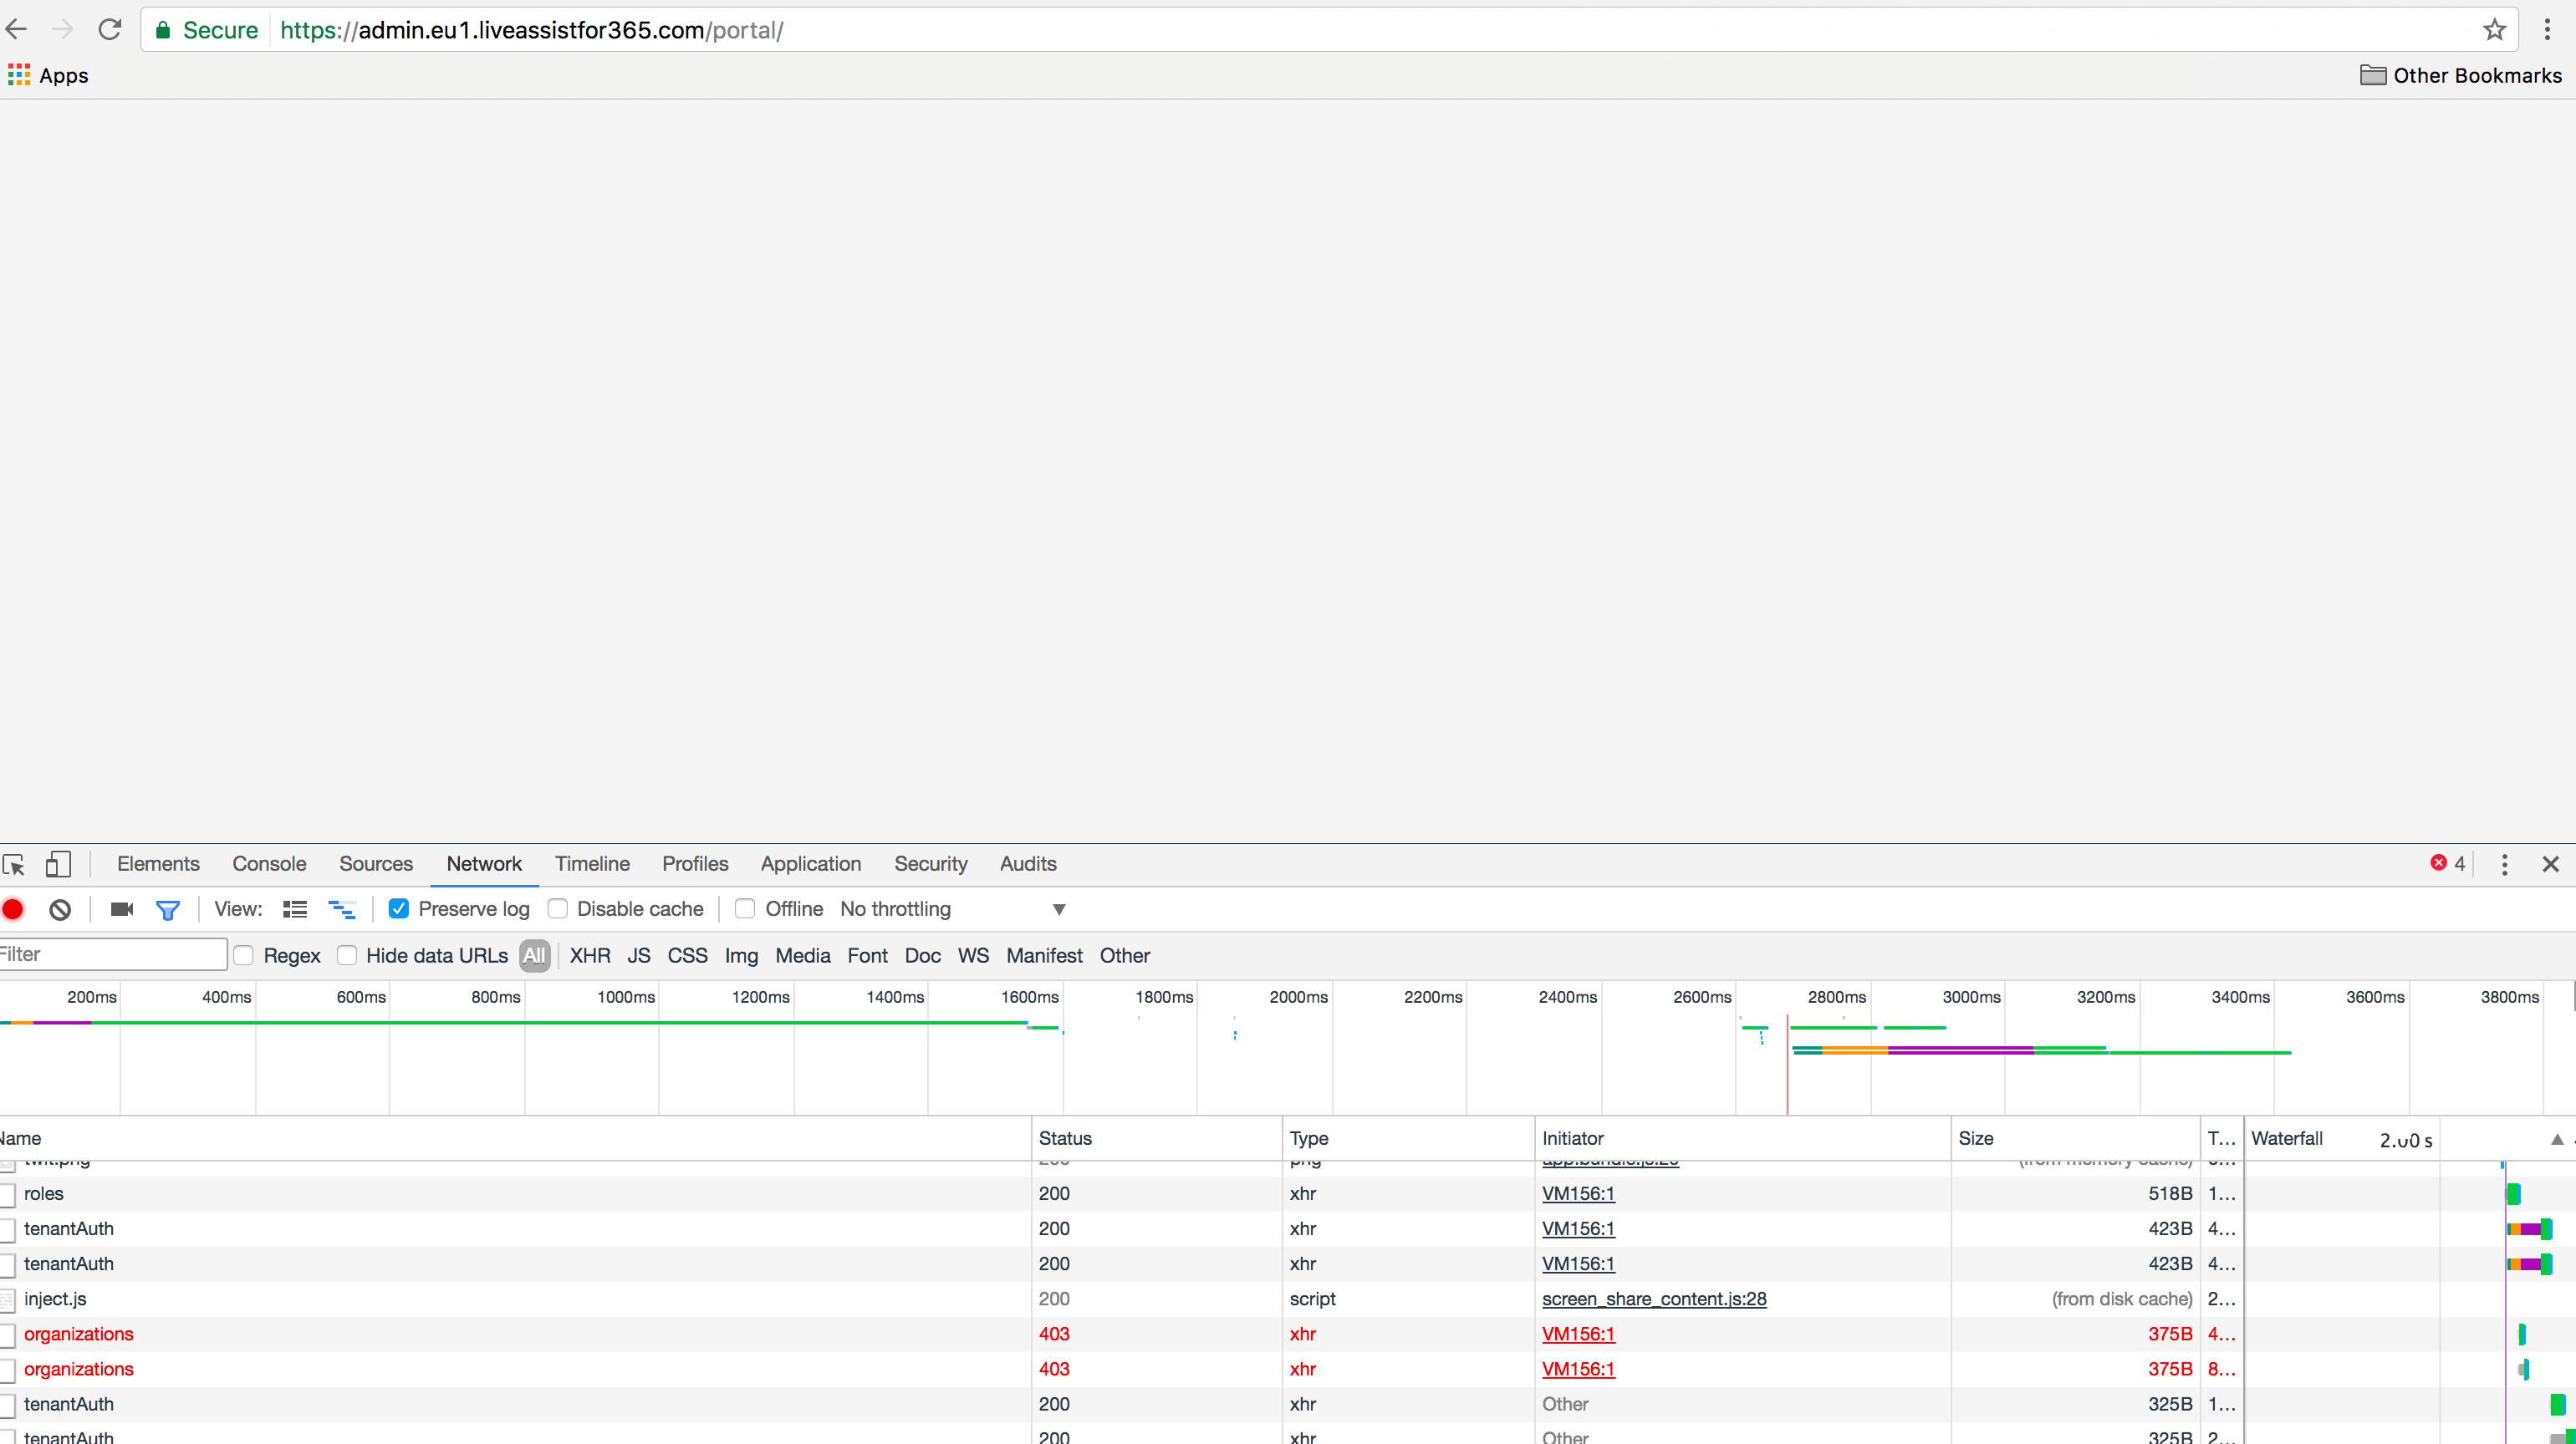Open the DevTools customize three-dot menu
This screenshot has height=1444, width=2576.
(2504, 863)
